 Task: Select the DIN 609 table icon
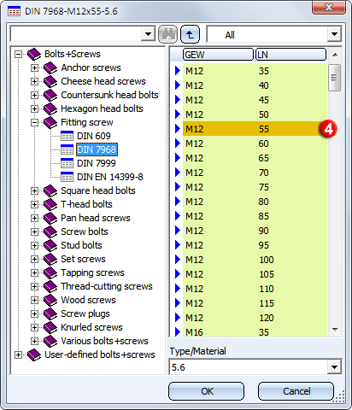67,136
